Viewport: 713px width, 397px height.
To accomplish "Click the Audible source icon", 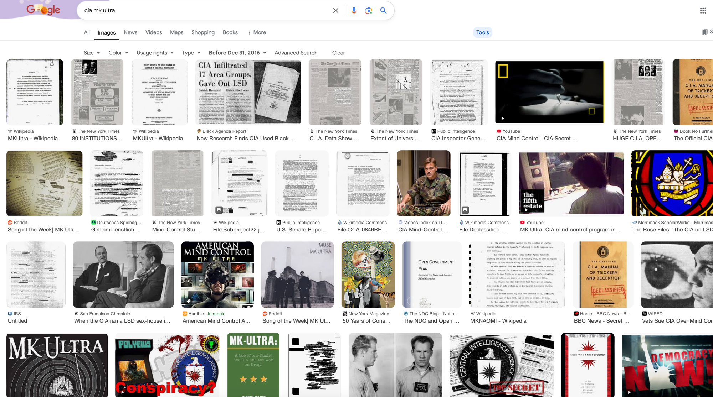I will tap(185, 314).
